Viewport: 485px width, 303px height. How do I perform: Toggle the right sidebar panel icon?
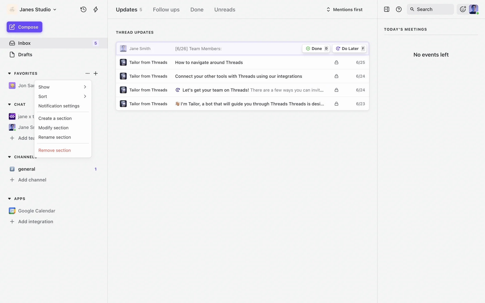point(386,9)
